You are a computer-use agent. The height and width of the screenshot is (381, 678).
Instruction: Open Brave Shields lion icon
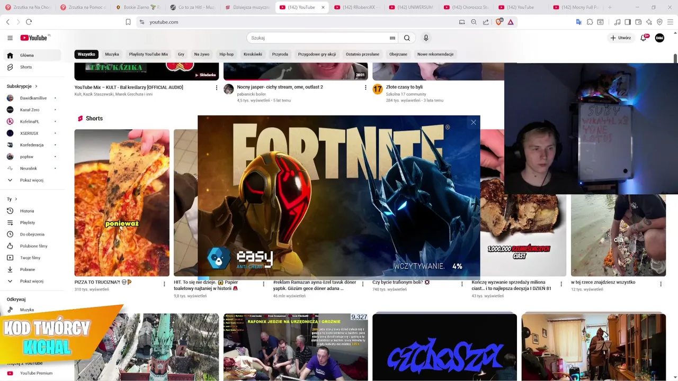coord(498,22)
